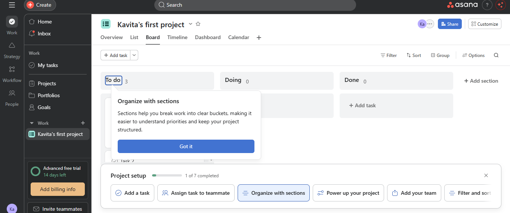Open Projects in the sidebar

pos(58,83)
